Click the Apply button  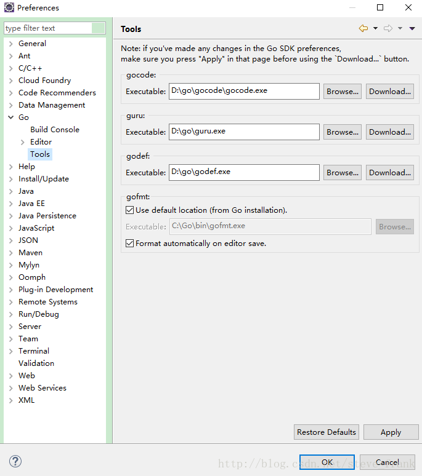click(x=391, y=432)
